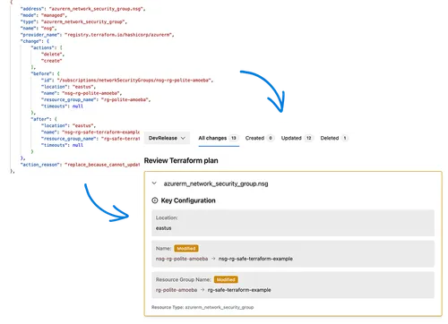Click the "after" key in JSON
This screenshot has height=324, width=448.
[x=40, y=119]
